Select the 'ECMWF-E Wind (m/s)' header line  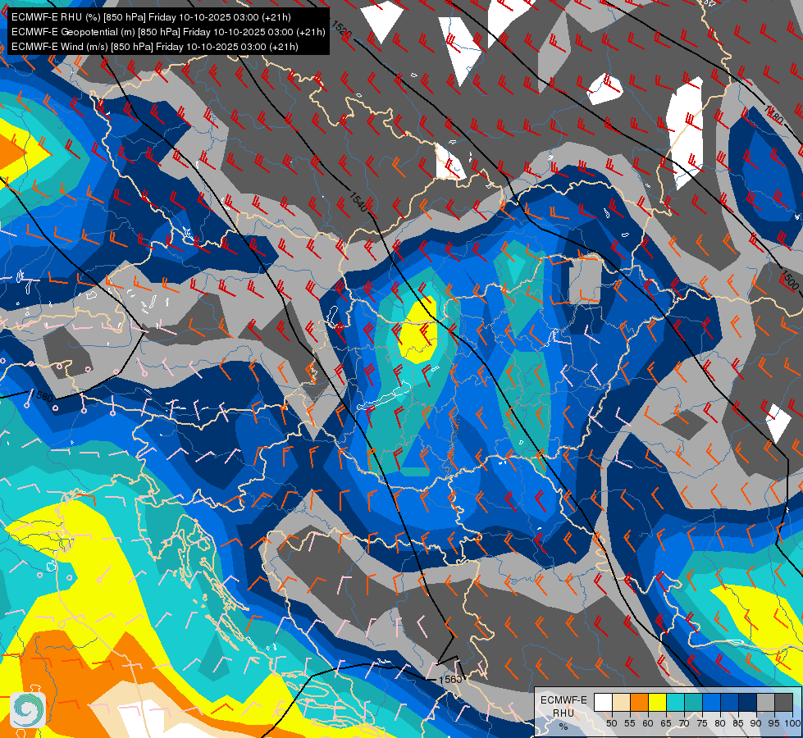[155, 47]
